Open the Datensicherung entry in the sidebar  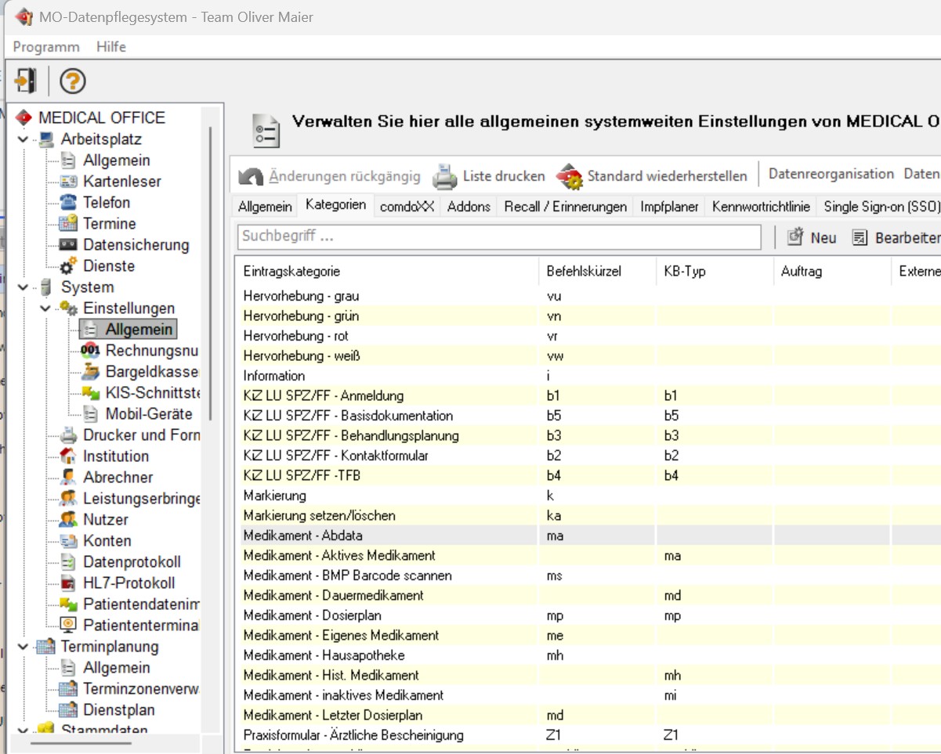click(x=133, y=245)
